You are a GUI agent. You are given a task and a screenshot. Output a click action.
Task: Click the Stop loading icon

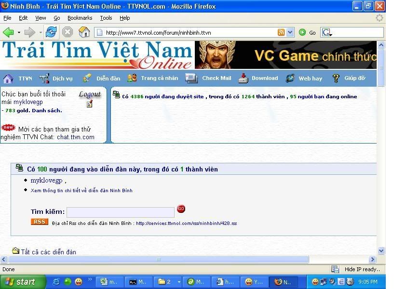click(x=68, y=32)
